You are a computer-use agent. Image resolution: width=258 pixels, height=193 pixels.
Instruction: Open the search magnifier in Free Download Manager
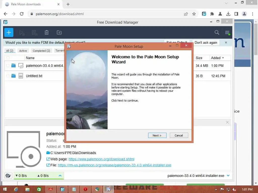pyautogui.click(x=217, y=32)
